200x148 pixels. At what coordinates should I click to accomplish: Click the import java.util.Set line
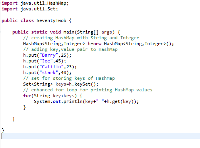pyautogui.click(x=30, y=9)
